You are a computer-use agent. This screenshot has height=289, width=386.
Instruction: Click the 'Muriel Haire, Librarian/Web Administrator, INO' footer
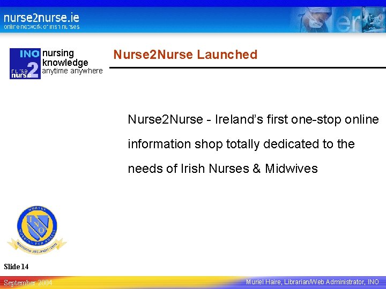click(x=313, y=282)
